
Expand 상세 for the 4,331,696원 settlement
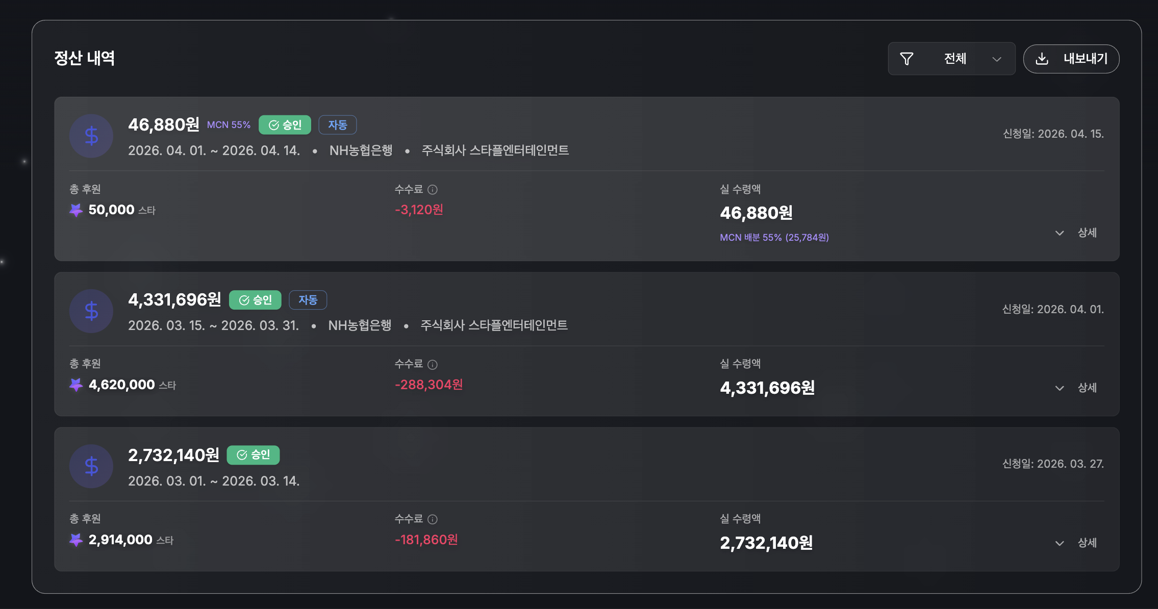pyautogui.click(x=1076, y=388)
